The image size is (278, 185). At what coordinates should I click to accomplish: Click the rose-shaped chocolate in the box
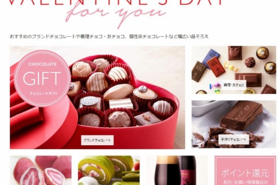click(x=82, y=69)
